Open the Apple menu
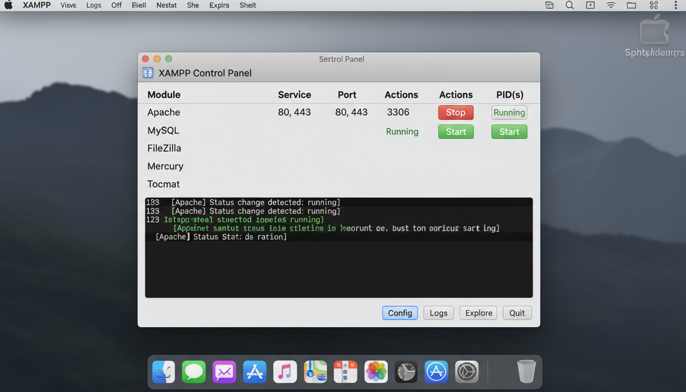The width and height of the screenshot is (686, 392). coord(9,5)
